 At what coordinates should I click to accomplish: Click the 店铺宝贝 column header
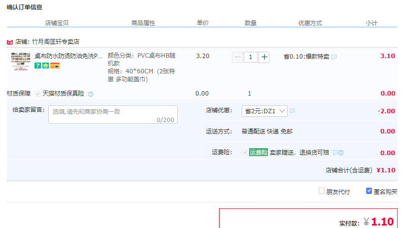[x=57, y=23]
